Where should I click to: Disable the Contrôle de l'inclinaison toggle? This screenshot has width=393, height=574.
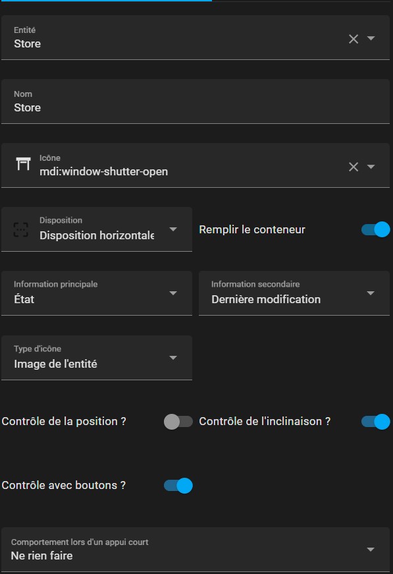[375, 422]
